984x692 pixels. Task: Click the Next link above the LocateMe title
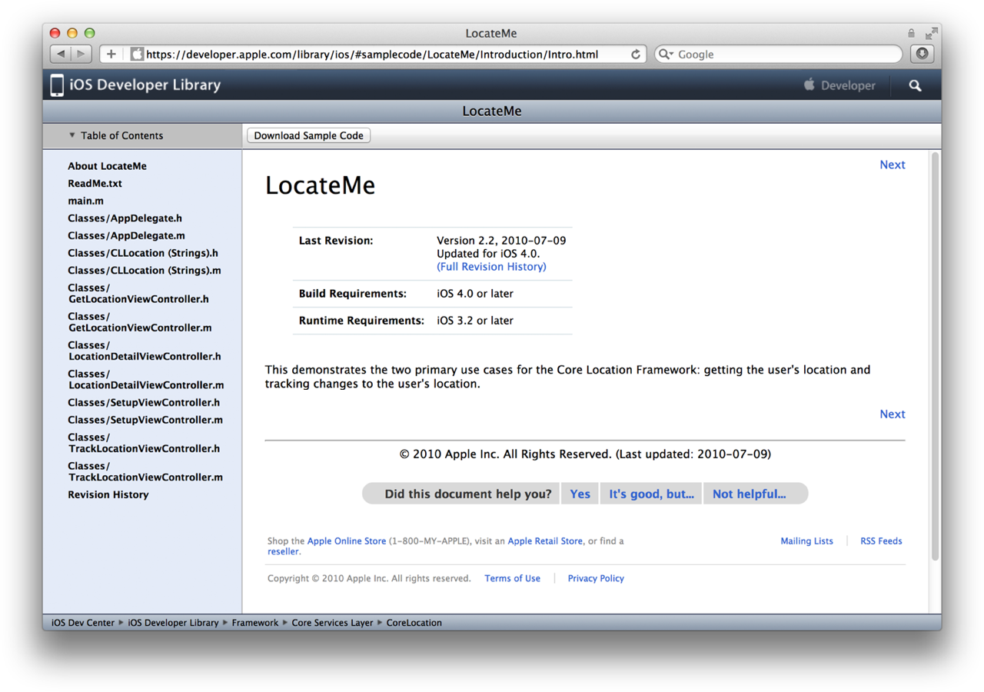click(893, 165)
